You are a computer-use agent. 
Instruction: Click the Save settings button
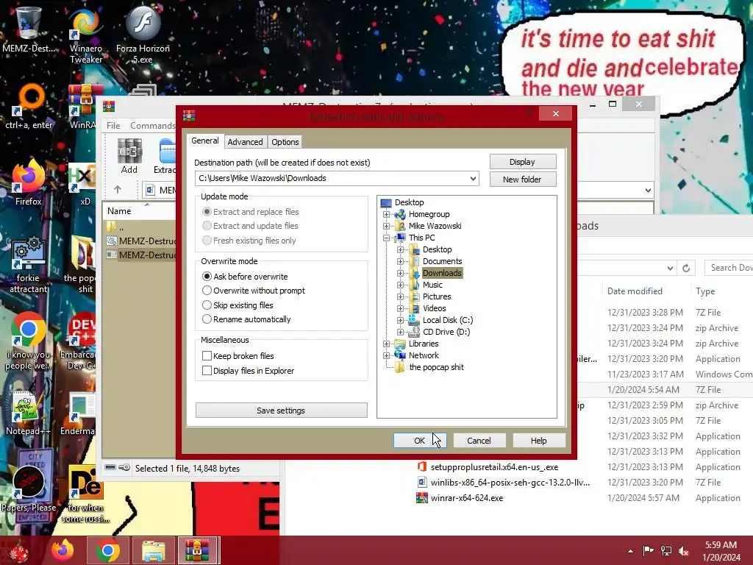tap(281, 411)
